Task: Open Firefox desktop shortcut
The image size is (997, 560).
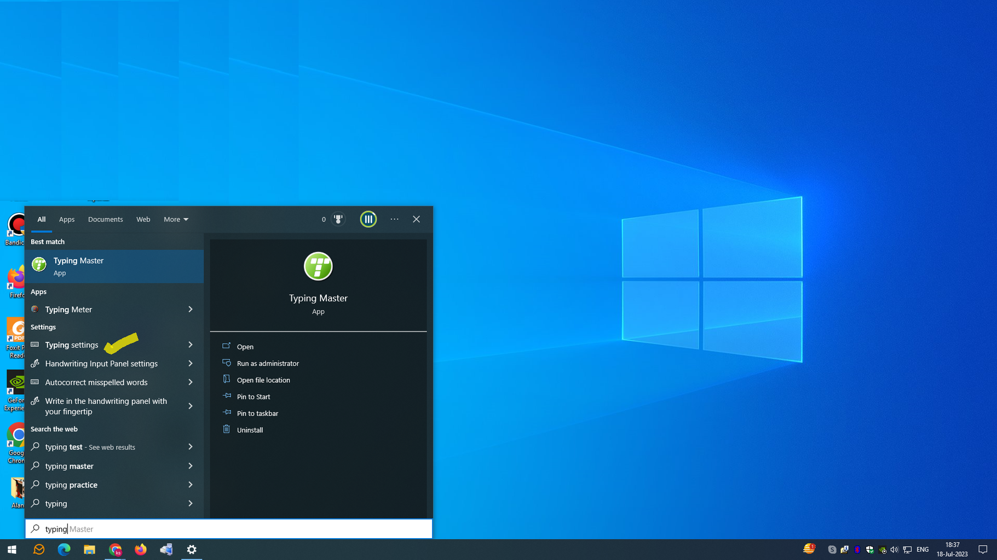Action: point(15,282)
